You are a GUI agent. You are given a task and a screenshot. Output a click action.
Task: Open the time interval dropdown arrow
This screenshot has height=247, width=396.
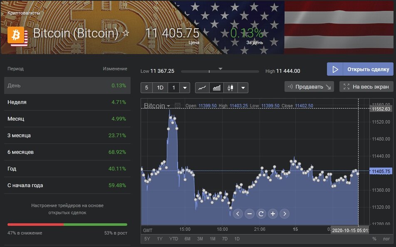[x=185, y=88]
